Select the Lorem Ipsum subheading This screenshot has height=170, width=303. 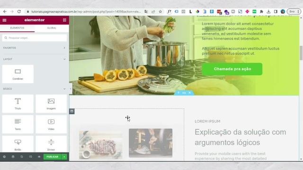[x=207, y=121]
